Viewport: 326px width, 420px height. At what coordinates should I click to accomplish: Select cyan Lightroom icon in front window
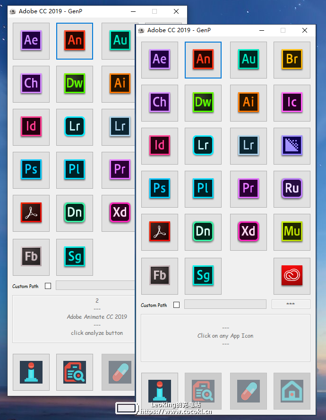203,146
